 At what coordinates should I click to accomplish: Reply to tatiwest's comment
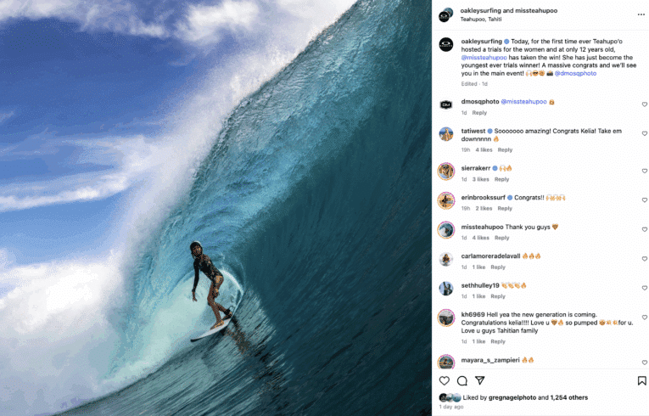[x=505, y=150]
